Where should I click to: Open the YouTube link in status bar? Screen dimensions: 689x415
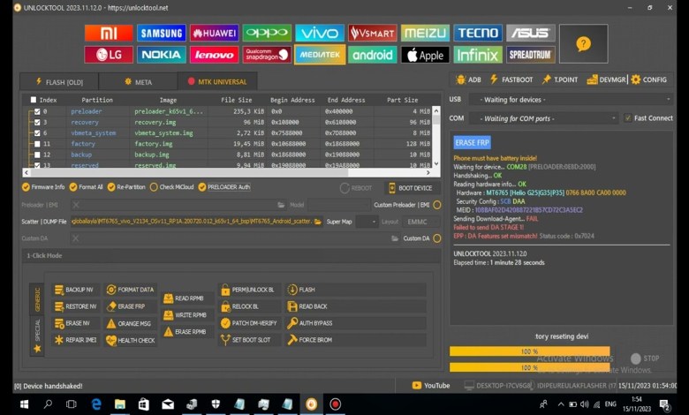click(x=431, y=386)
